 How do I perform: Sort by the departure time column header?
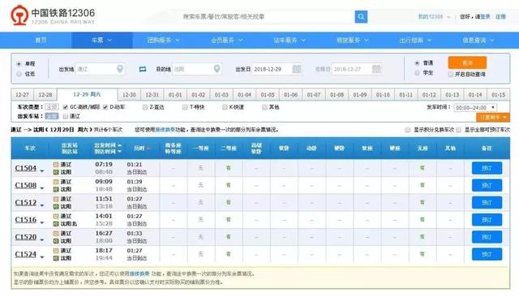(108, 145)
